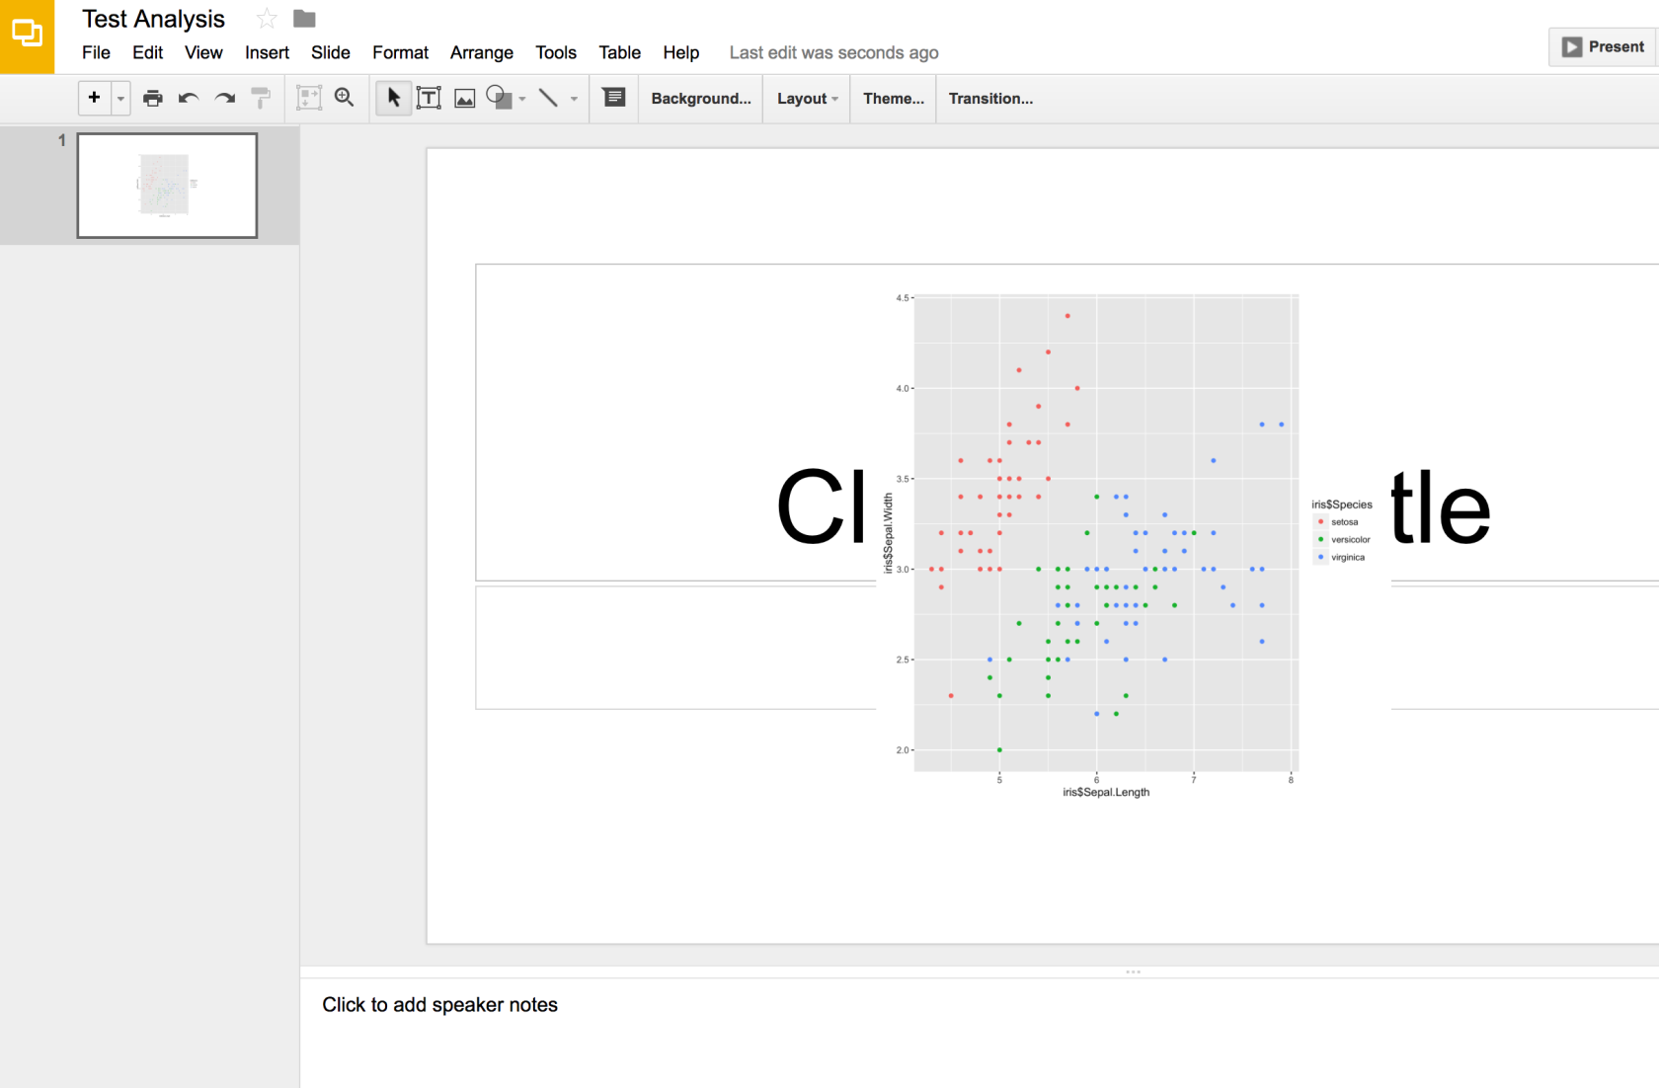Click the comment icon in toolbar
The image size is (1659, 1088).
(614, 98)
